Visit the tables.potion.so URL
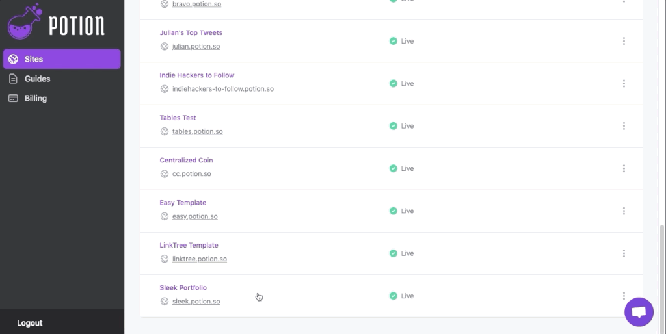Screen dimensions: 666x334 pos(197,131)
